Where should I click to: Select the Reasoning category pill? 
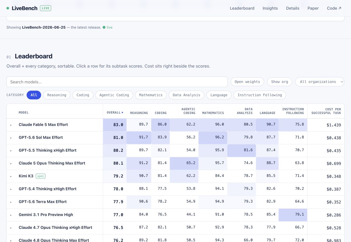(57, 95)
